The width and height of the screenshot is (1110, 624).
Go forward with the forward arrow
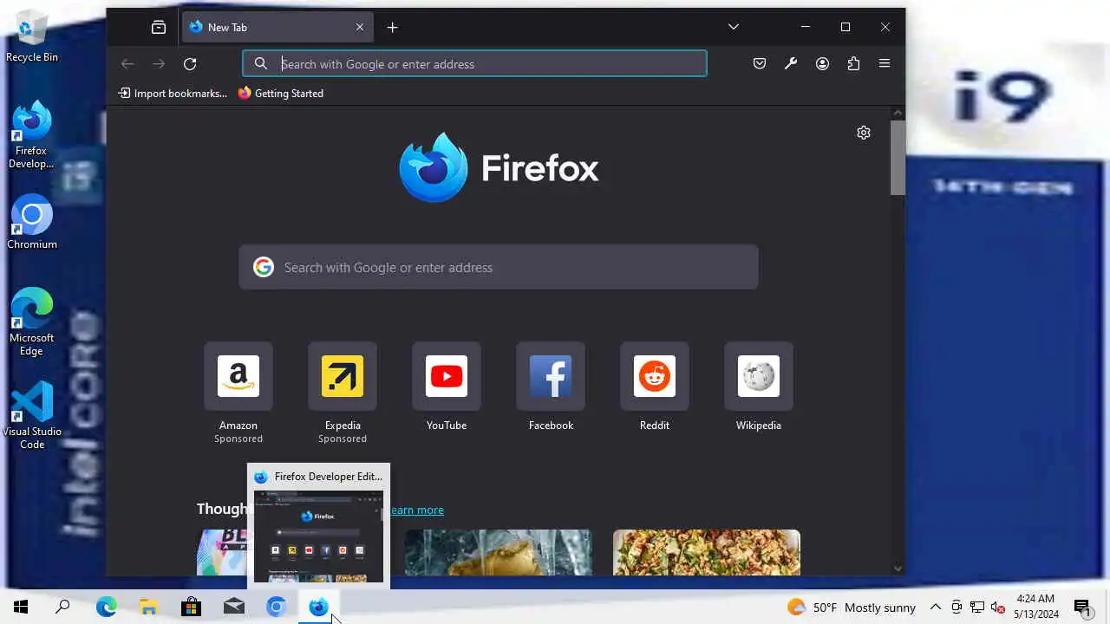coord(159,64)
